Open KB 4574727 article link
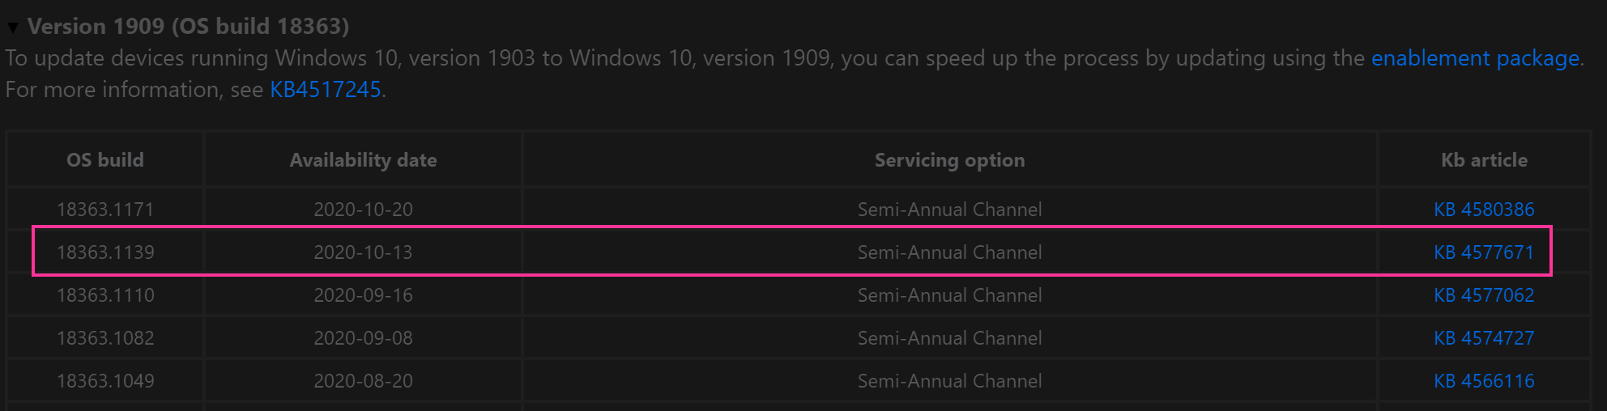The width and height of the screenshot is (1607, 411). click(1484, 338)
